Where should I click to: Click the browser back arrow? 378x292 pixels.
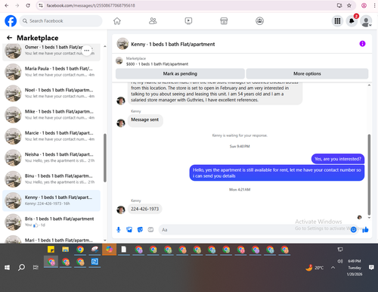[x=7, y=5]
